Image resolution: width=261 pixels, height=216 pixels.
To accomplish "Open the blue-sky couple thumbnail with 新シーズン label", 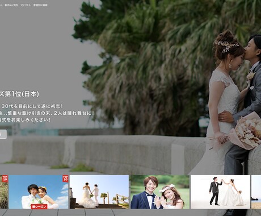I will coord(39,192).
